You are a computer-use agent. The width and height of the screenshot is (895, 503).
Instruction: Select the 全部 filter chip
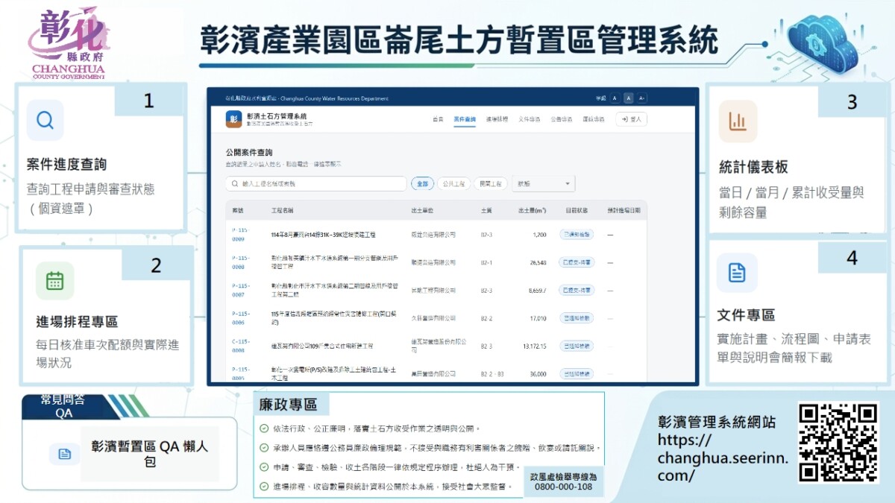pyautogui.click(x=423, y=183)
